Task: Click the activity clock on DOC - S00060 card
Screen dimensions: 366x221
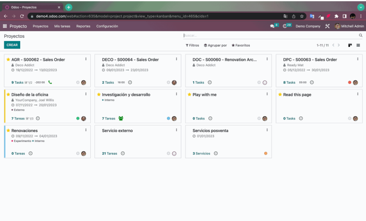Action: click(210, 82)
